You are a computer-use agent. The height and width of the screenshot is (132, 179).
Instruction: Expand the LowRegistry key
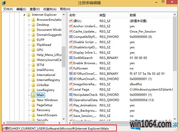29,90
